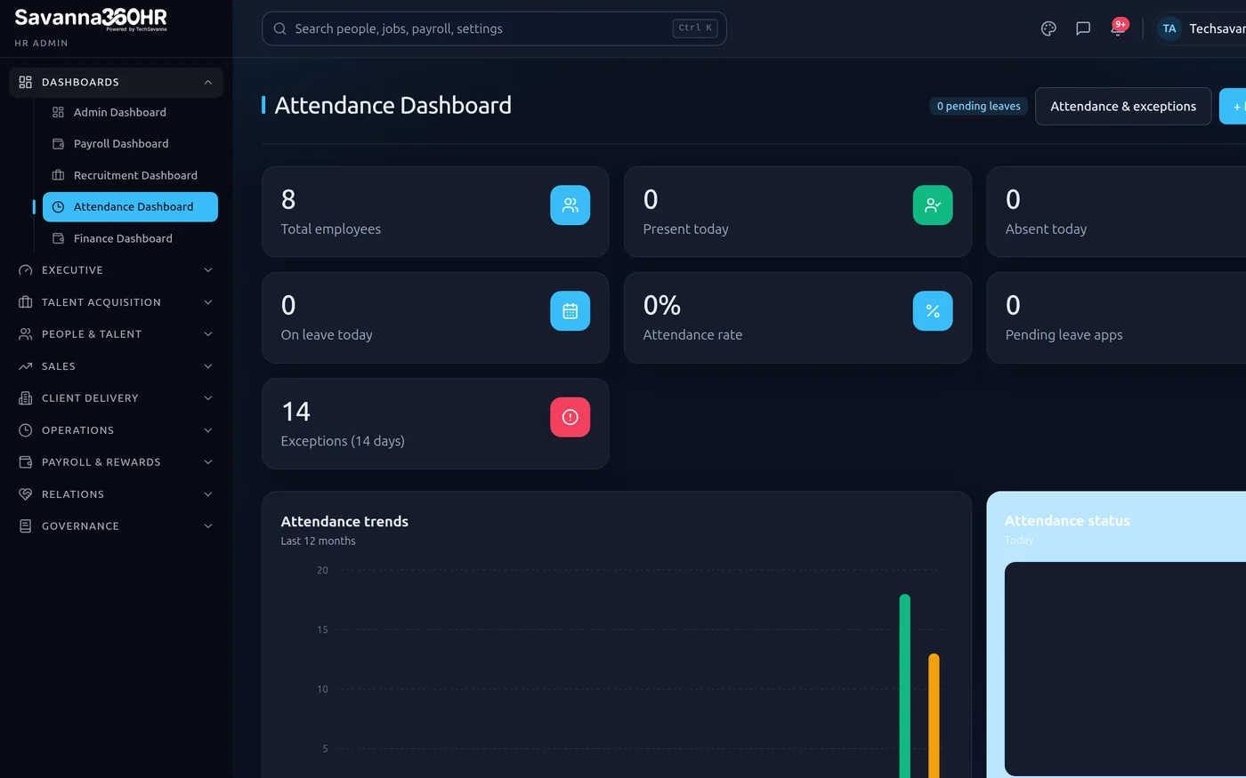Select Finance Dashboard menu item
1246x778 pixels.
tap(130, 238)
